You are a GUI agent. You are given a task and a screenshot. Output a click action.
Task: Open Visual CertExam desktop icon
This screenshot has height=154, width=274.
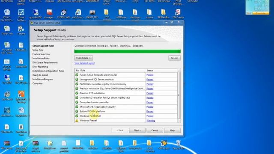tap(21, 15)
